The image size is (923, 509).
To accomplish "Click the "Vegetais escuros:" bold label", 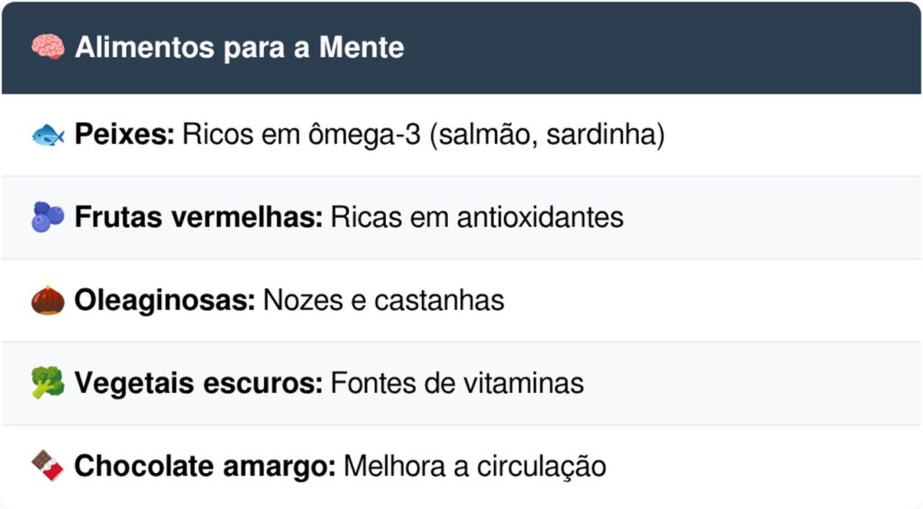I will pyautogui.click(x=198, y=383).
